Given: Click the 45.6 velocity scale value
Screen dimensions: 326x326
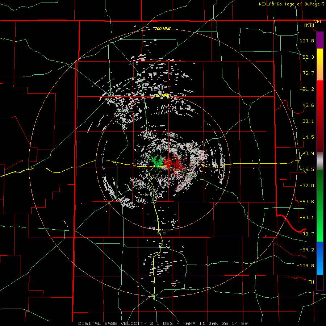Looking at the screenshot, I should tap(308, 105).
